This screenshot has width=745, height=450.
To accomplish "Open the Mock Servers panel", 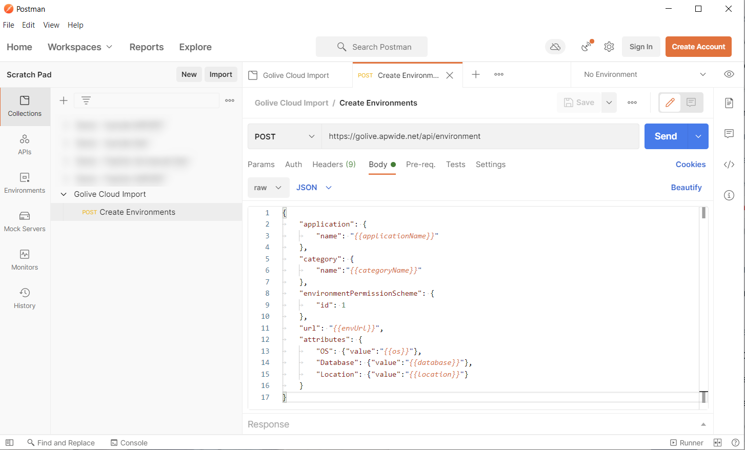I will [x=25, y=221].
